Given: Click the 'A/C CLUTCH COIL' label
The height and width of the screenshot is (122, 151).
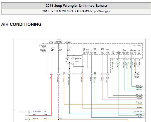Looking at the screenshot, I should (119, 52).
